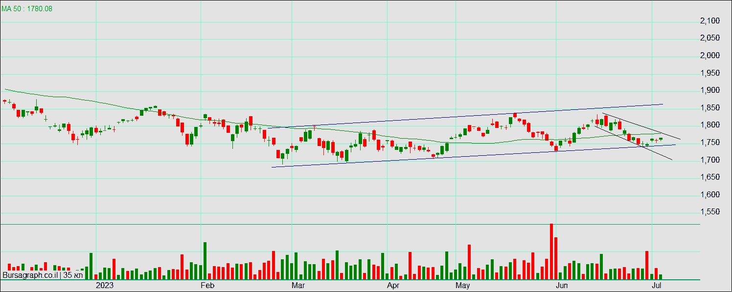This screenshot has width=732, height=292.
Task: Click the tall green volume bar at Feb
Action: click(205, 261)
